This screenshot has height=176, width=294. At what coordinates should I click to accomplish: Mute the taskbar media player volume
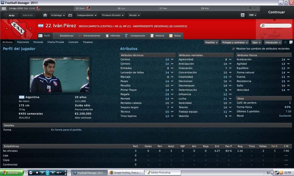click(x=58, y=173)
